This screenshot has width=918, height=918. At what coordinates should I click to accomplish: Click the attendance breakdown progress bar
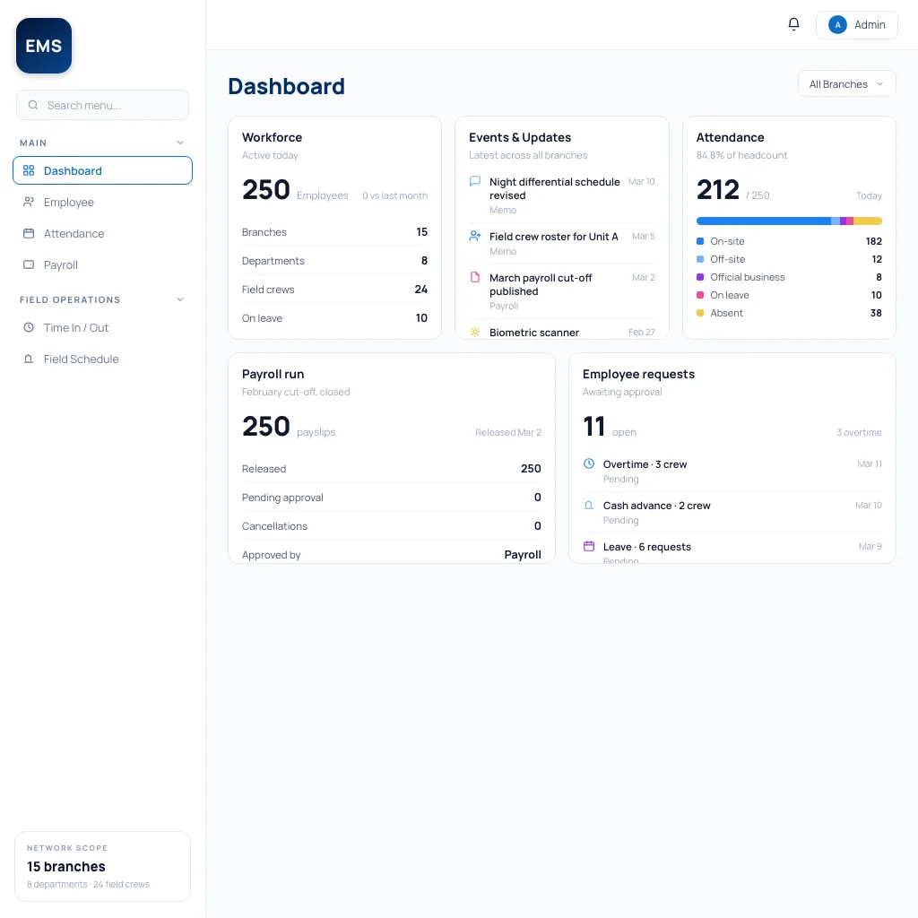789,221
